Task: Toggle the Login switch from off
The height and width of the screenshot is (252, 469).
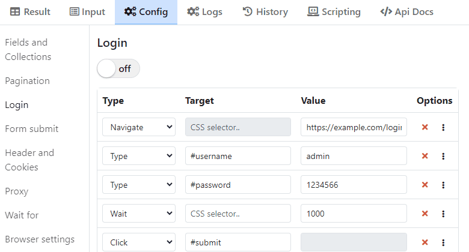Action: point(118,68)
